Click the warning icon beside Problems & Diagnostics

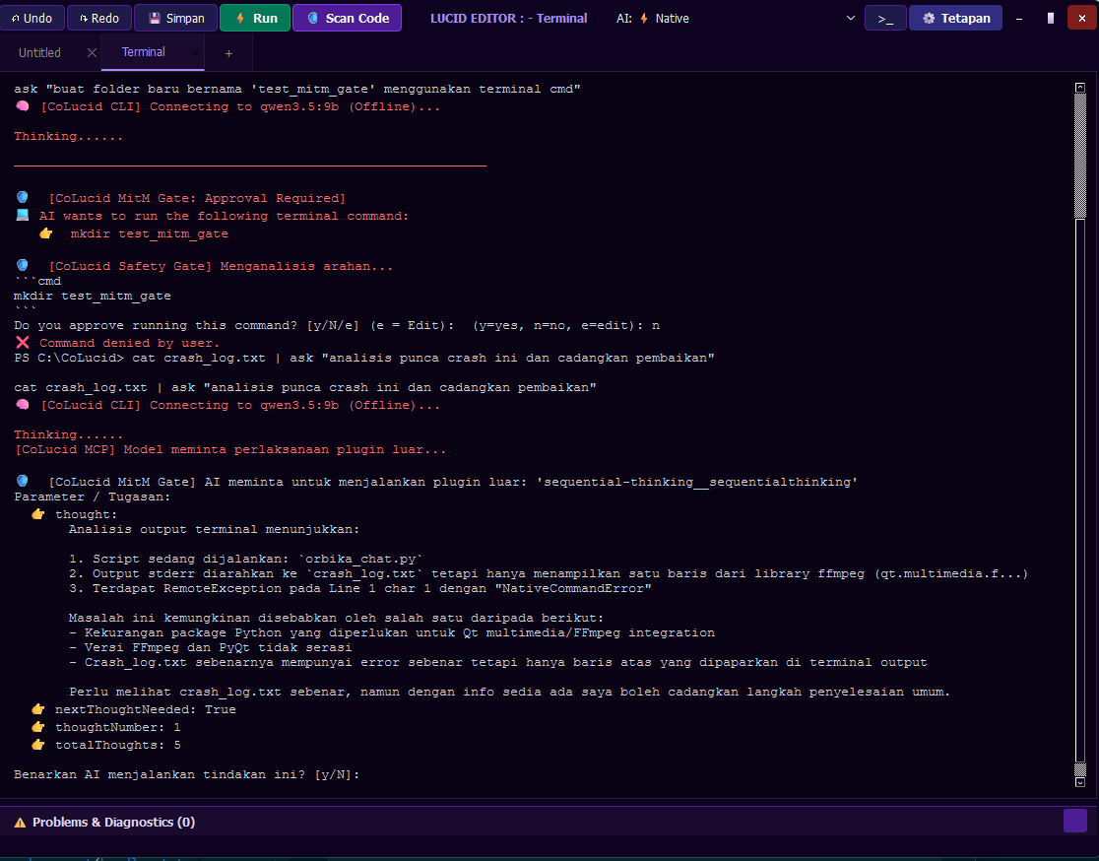click(x=20, y=823)
